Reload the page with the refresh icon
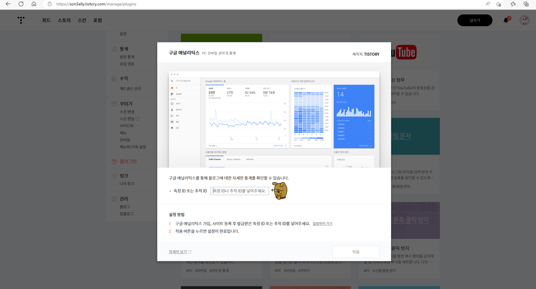 pos(21,4)
